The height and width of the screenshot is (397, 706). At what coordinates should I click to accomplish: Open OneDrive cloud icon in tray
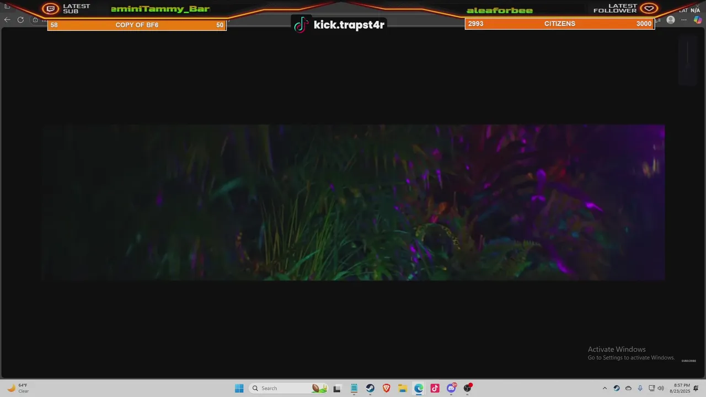pyautogui.click(x=628, y=388)
